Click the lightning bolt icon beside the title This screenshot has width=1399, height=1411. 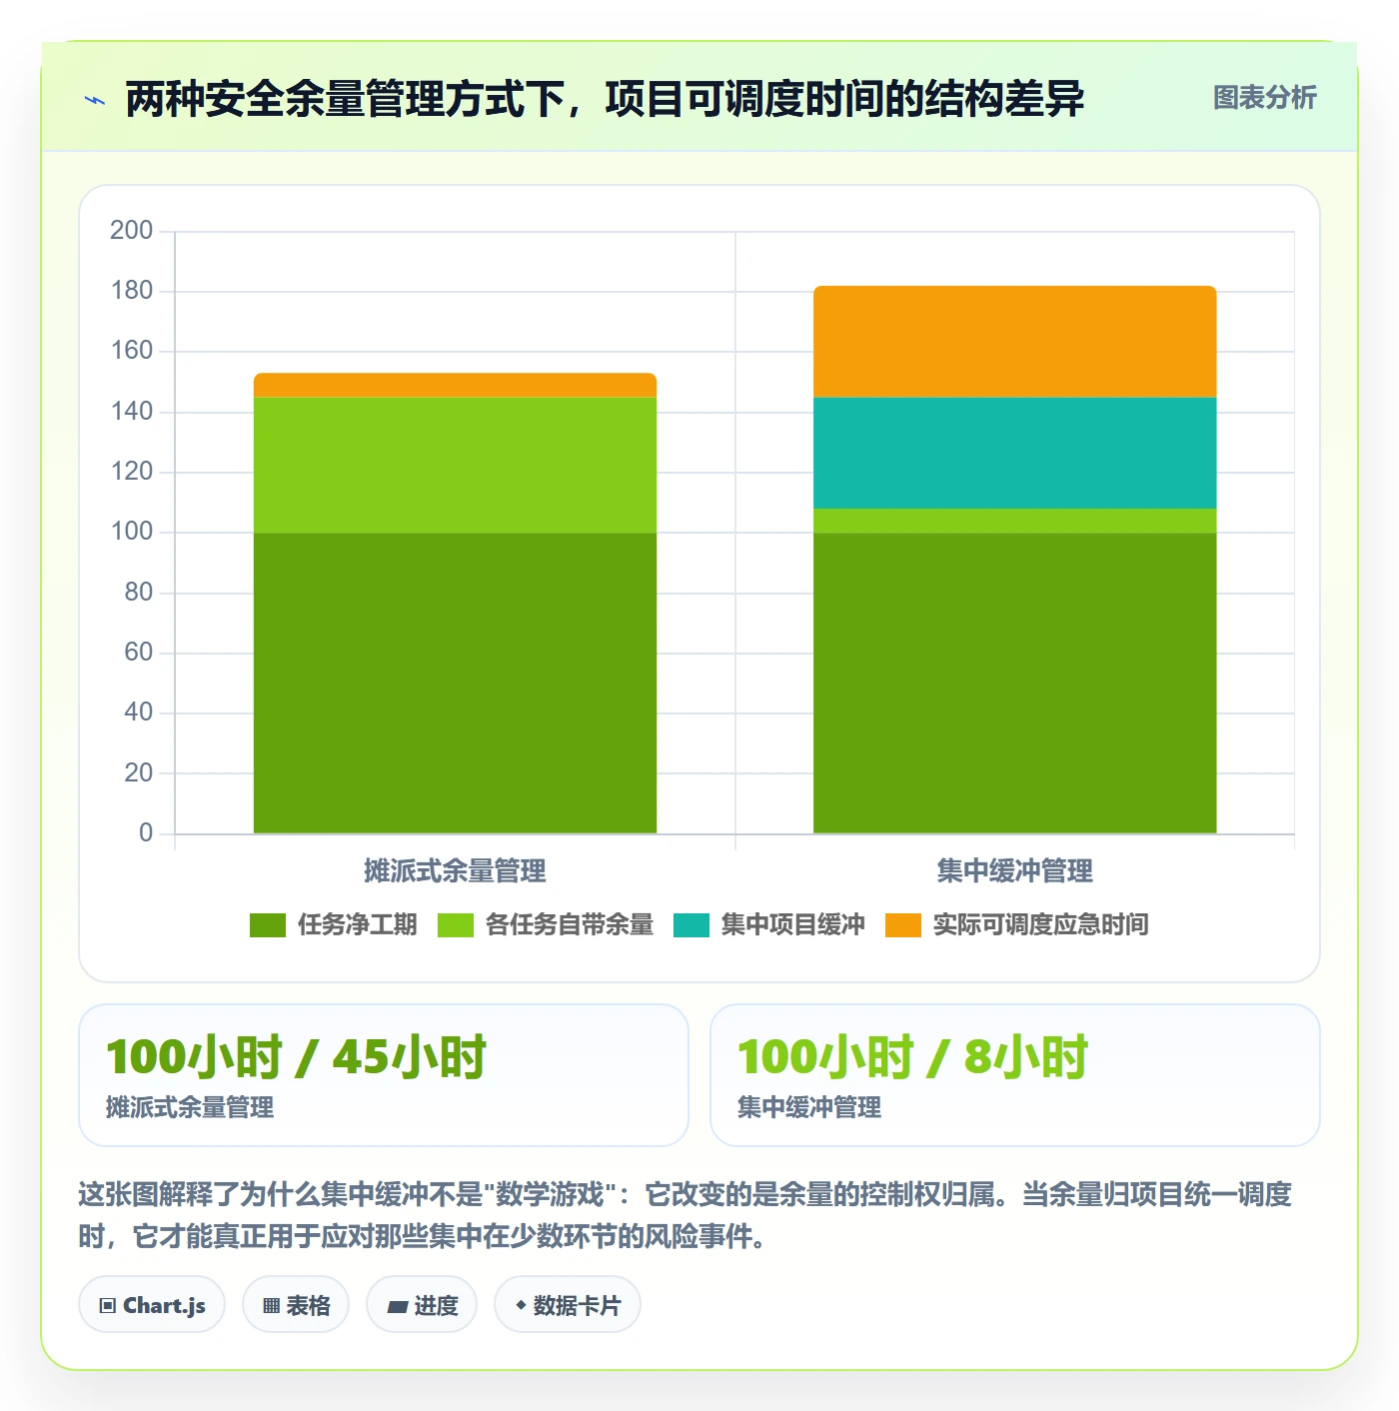95,99
